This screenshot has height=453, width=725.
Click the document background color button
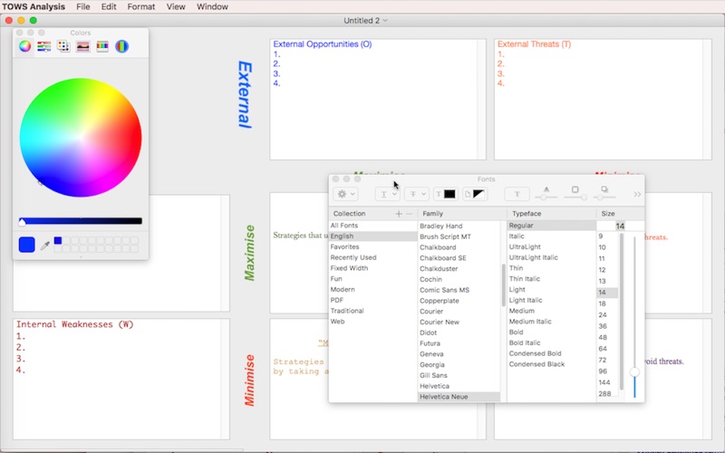click(474, 194)
